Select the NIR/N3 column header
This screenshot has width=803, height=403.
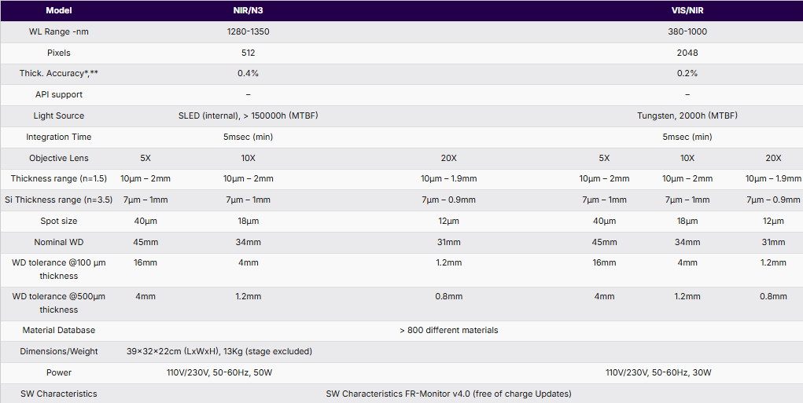(248, 10)
